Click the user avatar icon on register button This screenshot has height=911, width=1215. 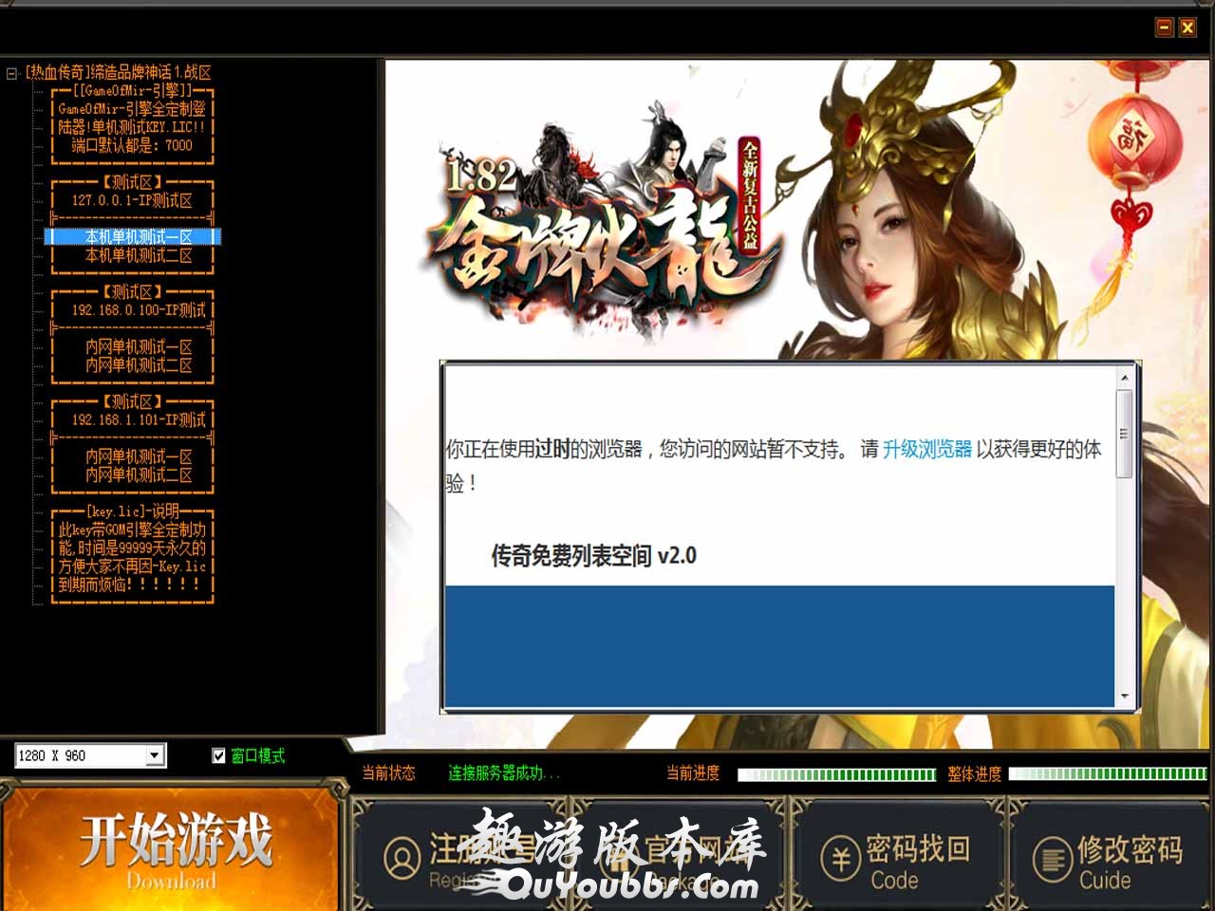click(402, 858)
